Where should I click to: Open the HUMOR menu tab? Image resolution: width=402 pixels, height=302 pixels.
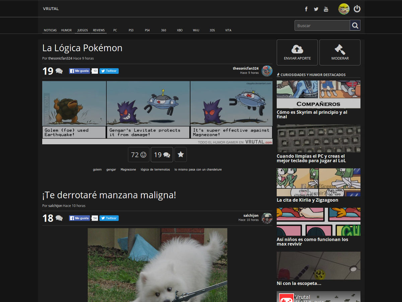coord(66,30)
